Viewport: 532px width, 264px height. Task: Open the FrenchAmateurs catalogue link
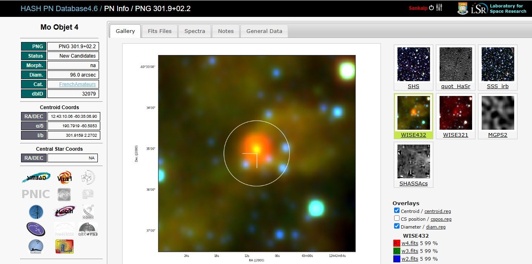(77, 84)
